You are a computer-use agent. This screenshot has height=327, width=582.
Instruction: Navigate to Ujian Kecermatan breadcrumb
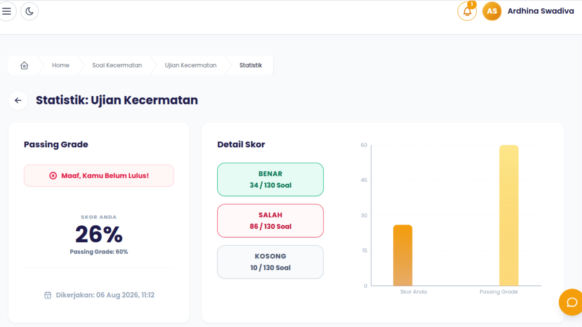coord(191,65)
